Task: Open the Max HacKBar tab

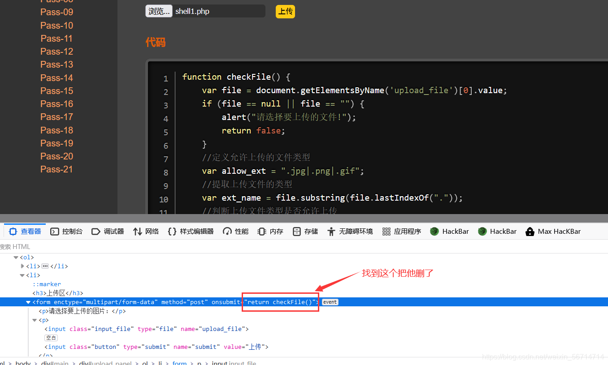Action: click(553, 232)
